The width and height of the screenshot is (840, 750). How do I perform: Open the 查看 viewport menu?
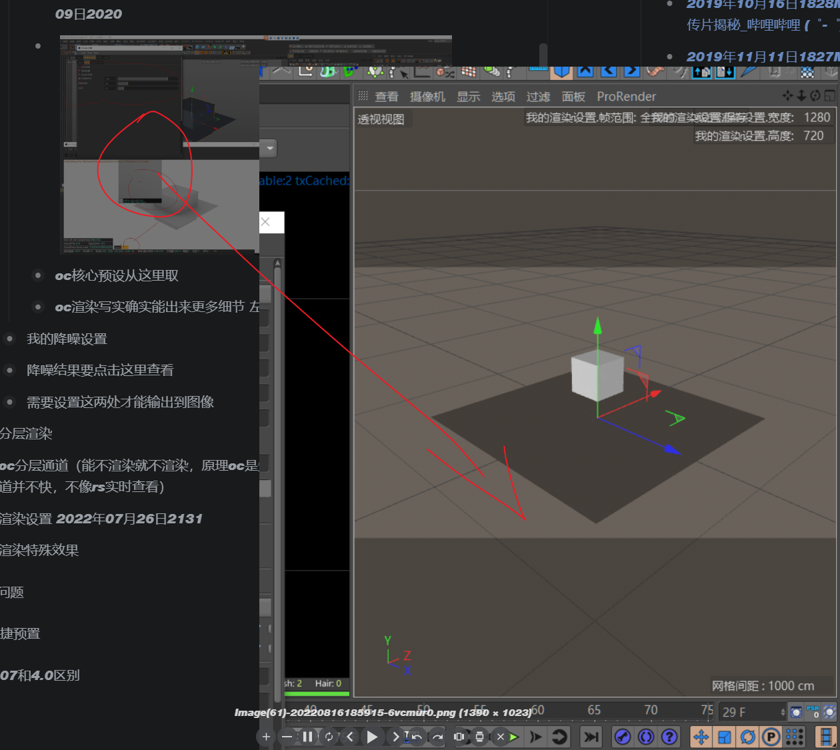pyautogui.click(x=387, y=97)
